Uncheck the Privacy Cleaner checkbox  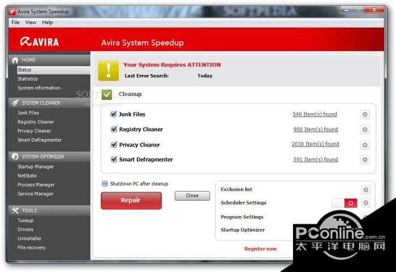click(x=114, y=145)
